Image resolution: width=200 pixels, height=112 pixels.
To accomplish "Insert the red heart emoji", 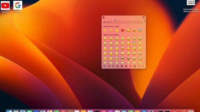I will pos(122,30).
